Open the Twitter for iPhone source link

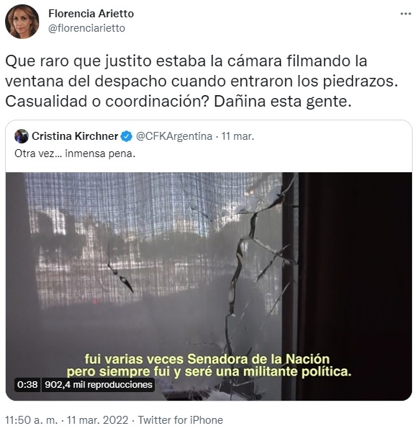(180, 420)
